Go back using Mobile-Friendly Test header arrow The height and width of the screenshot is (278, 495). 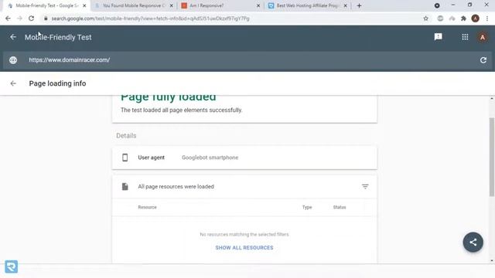click(13, 37)
